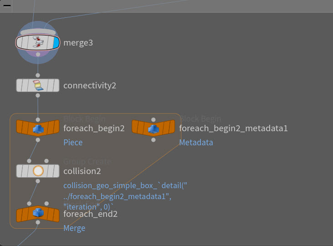Click the output connector of merge3
This screenshot has height=246, width=333.
[x=38, y=54]
